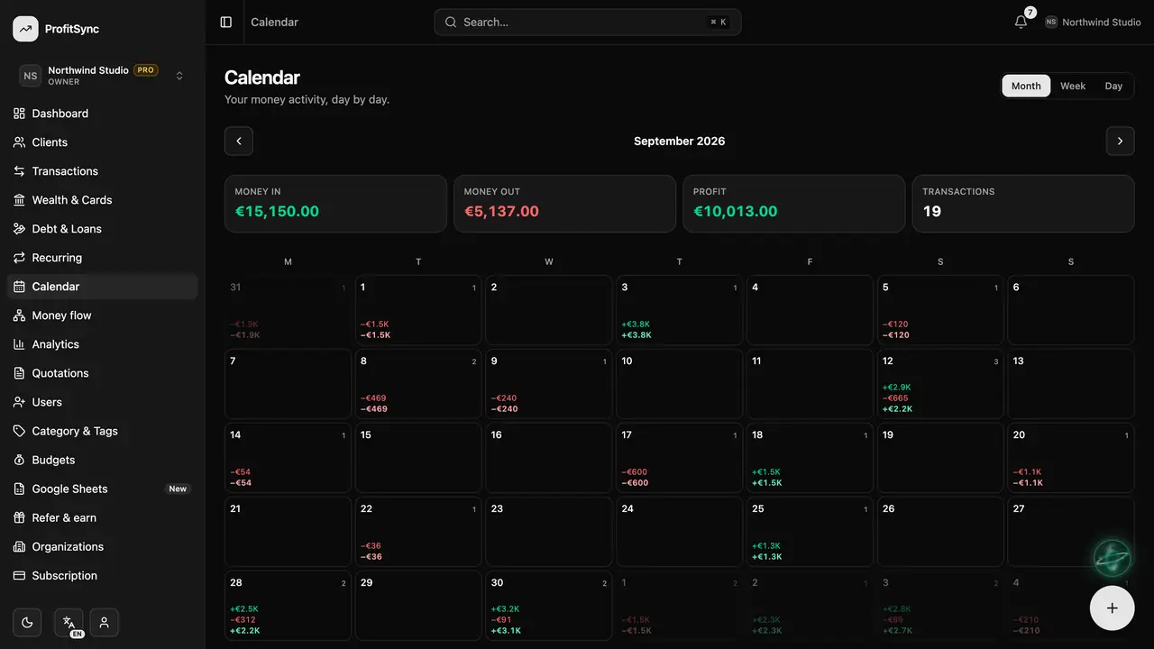Screen dimensions: 1154x649
Task: Open the green planet assistant bubble
Action: click(1112, 558)
